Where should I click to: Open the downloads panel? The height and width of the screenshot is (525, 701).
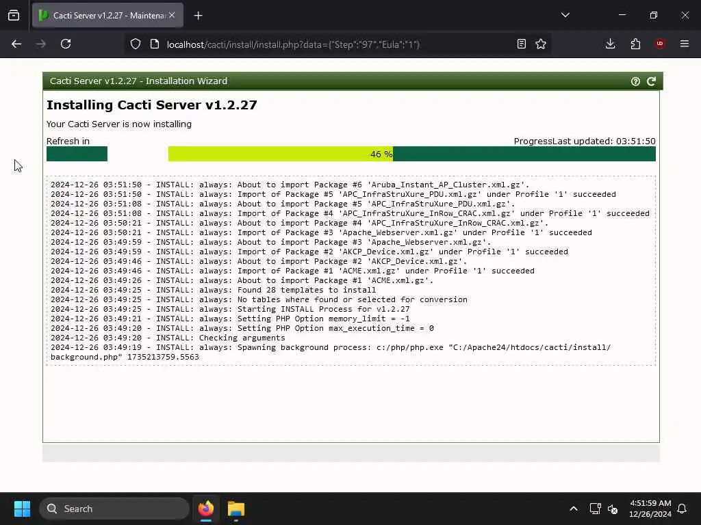pyautogui.click(x=610, y=44)
